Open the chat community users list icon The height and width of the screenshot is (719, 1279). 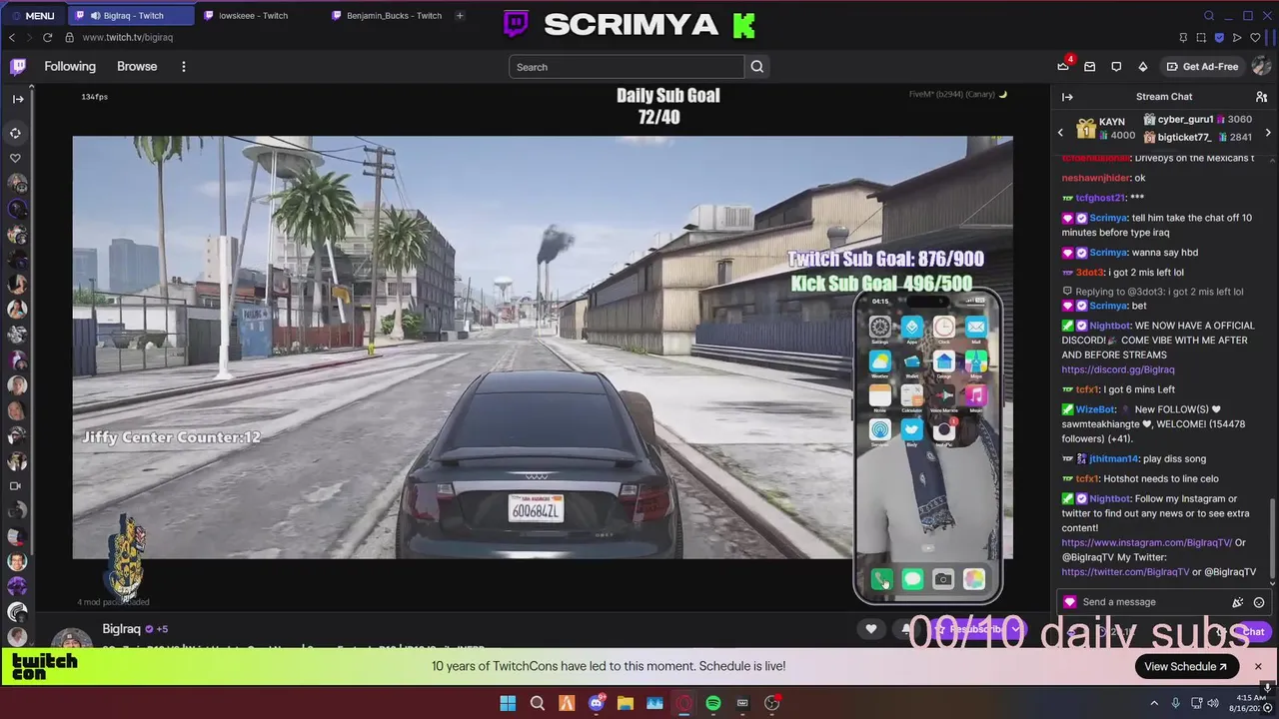(x=1261, y=97)
